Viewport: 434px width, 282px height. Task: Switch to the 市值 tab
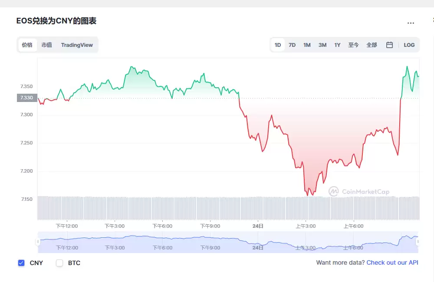[x=47, y=45]
